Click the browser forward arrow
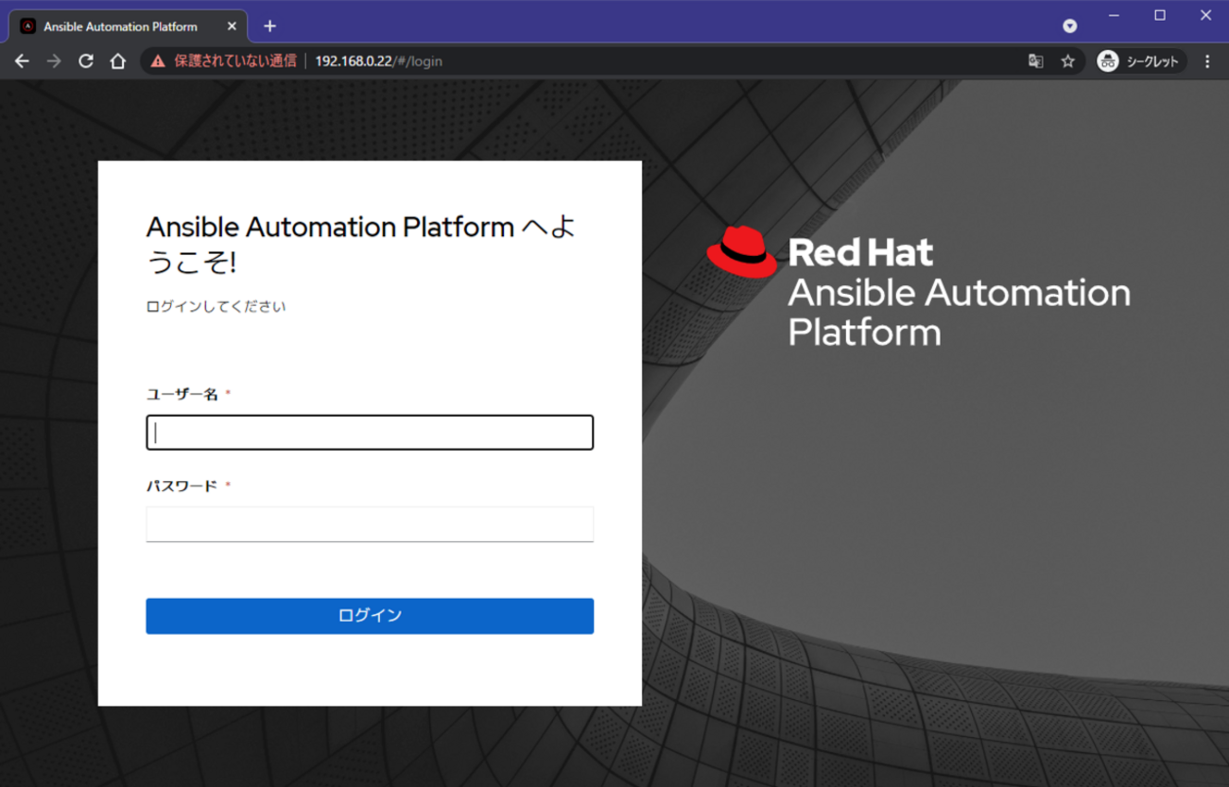The image size is (1229, 787). point(54,61)
